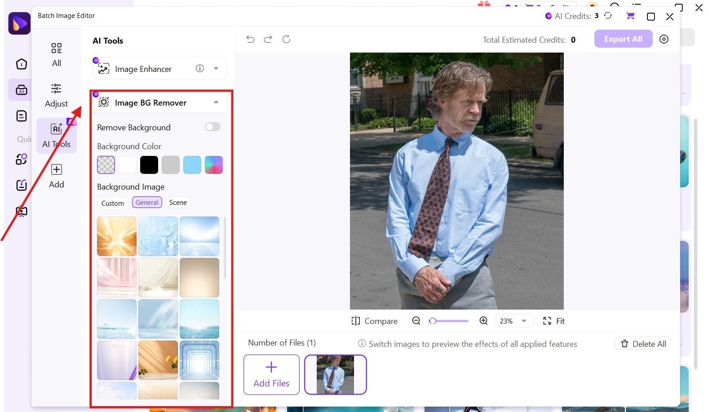This screenshot has height=412, width=708.
Task: Choose the blue window light background
Action: (158, 319)
